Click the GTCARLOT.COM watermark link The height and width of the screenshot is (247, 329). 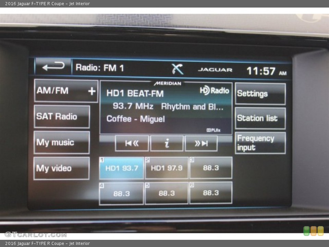click(36, 234)
